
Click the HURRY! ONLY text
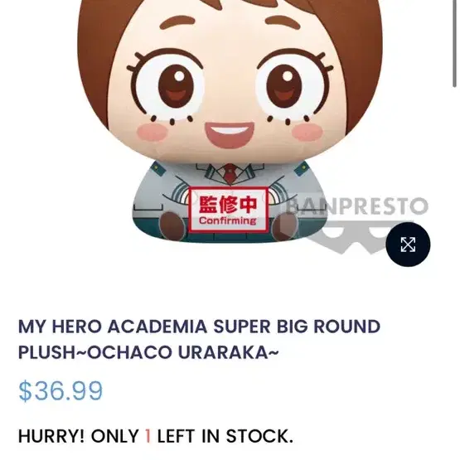pos(79,436)
